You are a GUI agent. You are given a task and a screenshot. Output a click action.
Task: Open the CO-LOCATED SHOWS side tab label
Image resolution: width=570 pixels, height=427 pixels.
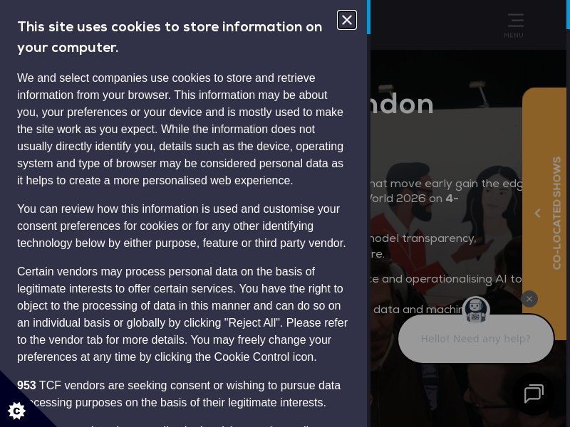click(x=556, y=213)
